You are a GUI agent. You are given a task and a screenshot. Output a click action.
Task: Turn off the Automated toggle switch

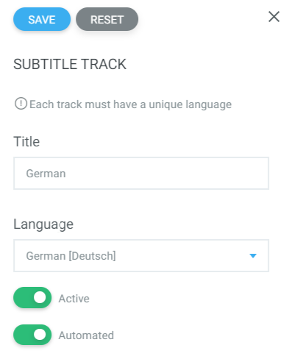pyautogui.click(x=32, y=335)
